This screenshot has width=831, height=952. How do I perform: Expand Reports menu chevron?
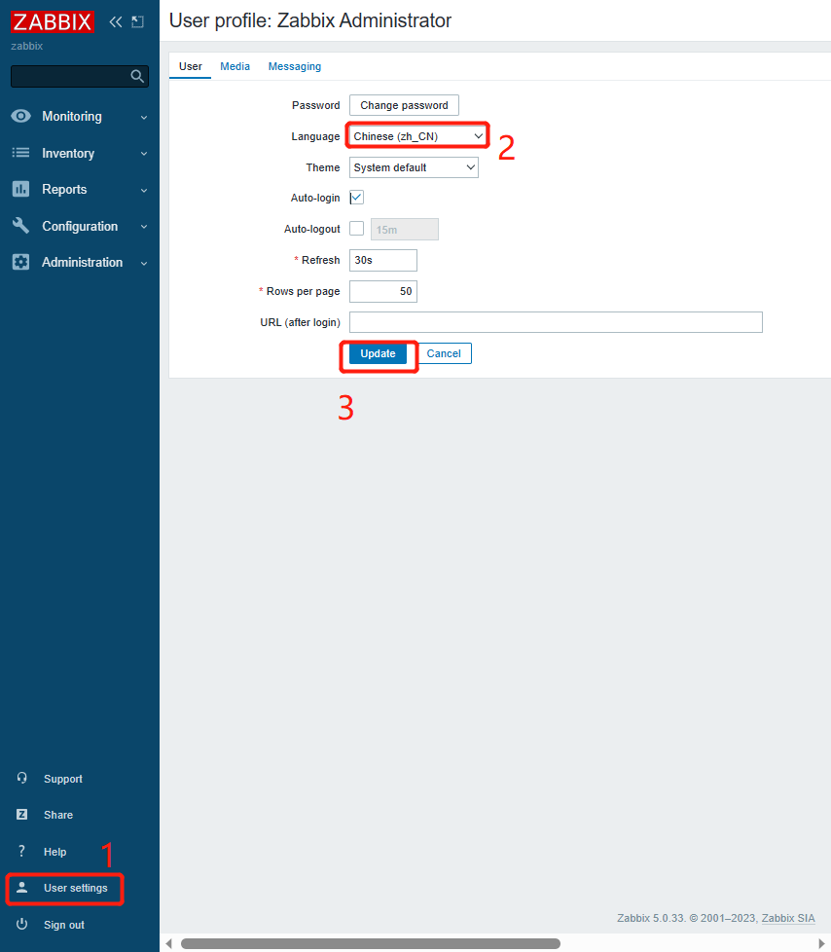pyautogui.click(x=144, y=190)
